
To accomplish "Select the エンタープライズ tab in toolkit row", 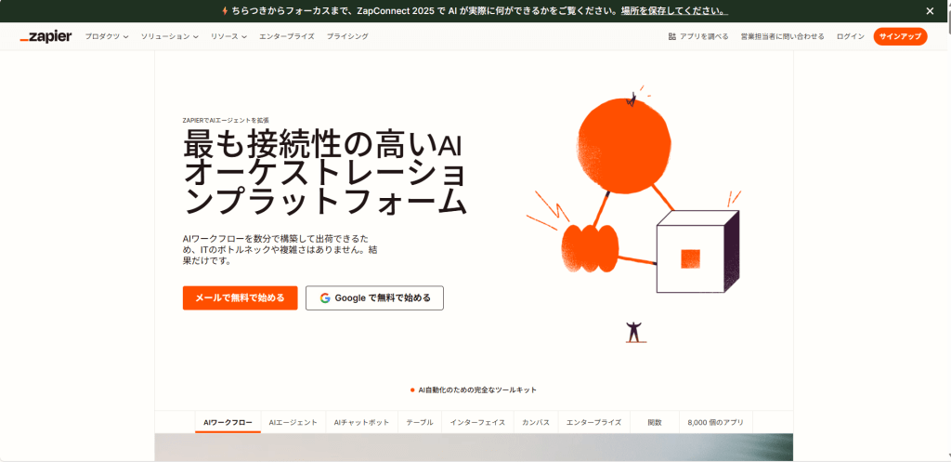I will (x=593, y=423).
